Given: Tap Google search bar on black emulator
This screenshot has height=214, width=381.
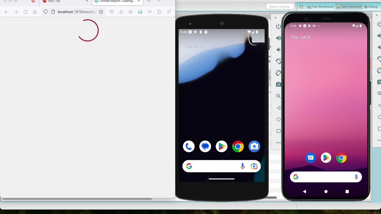Looking at the screenshot, I should click(221, 166).
